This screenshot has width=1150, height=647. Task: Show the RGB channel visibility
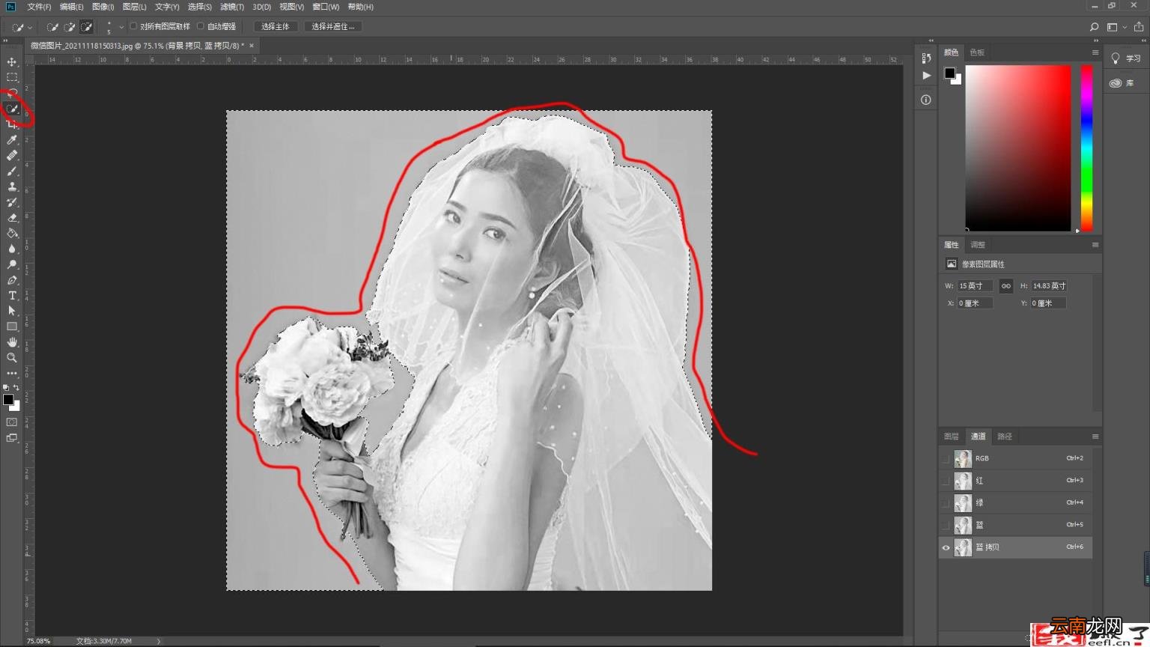pos(946,458)
